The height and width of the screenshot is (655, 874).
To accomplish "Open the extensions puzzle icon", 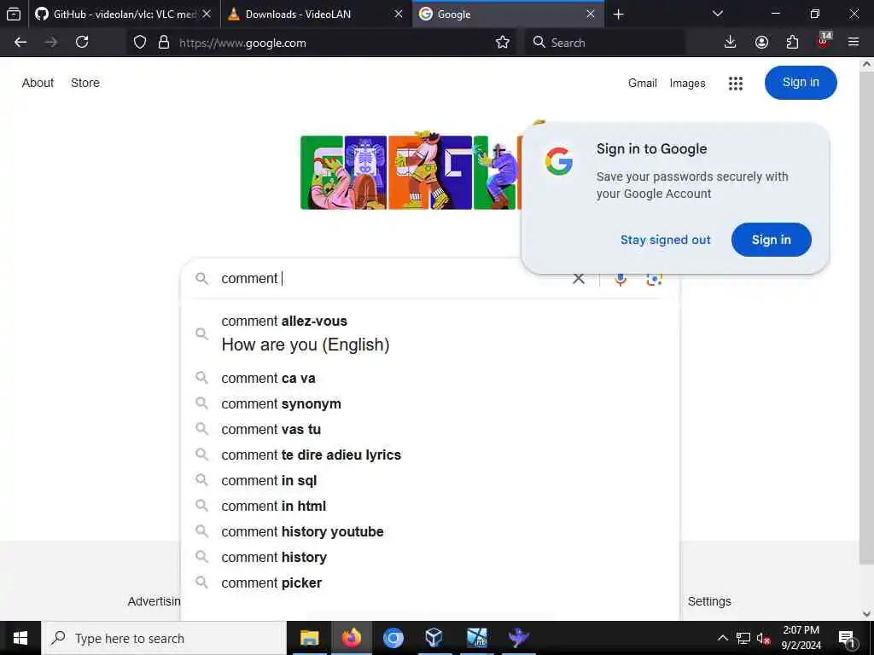I will [792, 43].
